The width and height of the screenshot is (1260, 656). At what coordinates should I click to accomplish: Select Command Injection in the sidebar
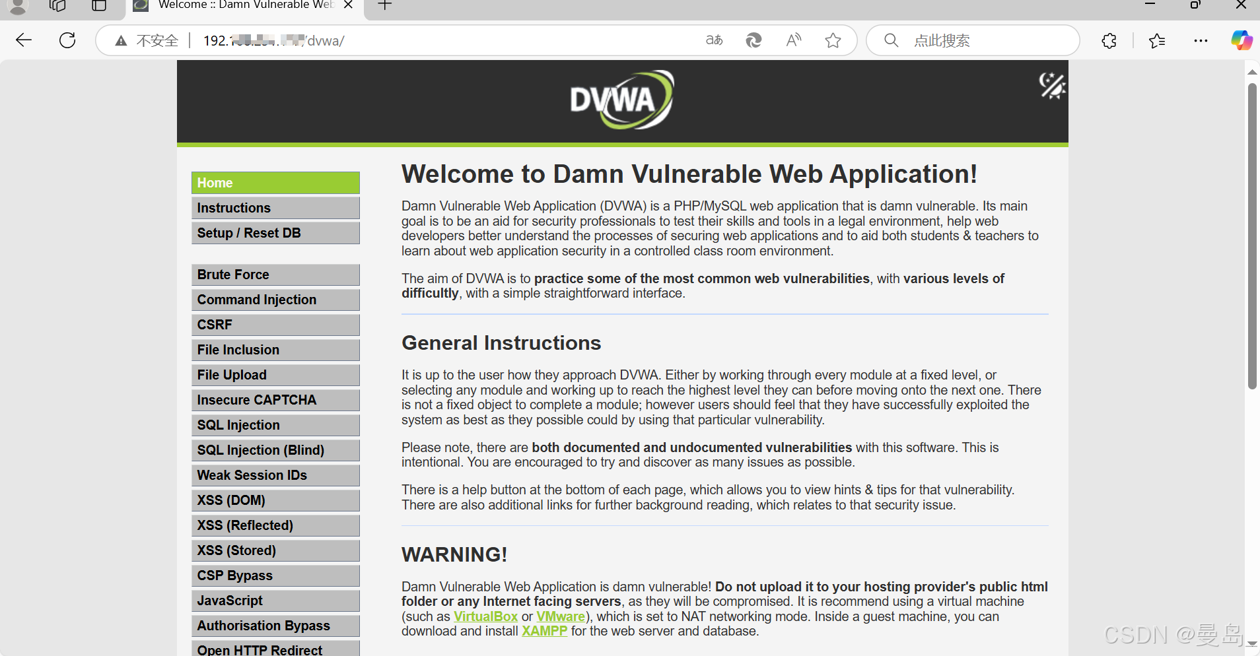click(275, 300)
